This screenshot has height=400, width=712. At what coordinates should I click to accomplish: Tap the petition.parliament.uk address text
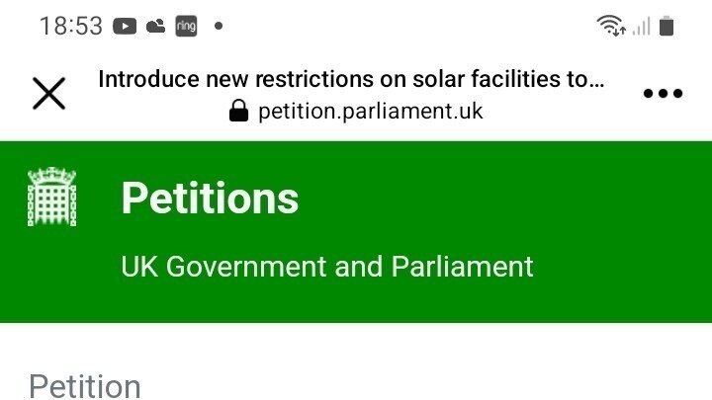click(370, 111)
